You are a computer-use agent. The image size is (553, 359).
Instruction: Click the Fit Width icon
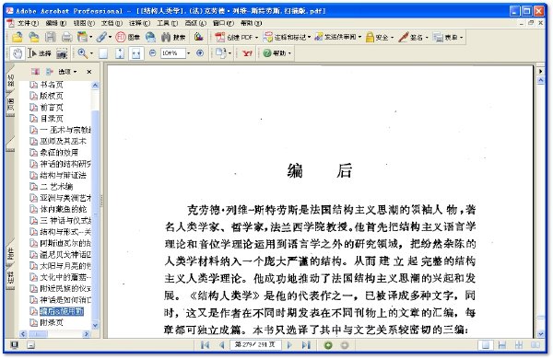coord(136,53)
